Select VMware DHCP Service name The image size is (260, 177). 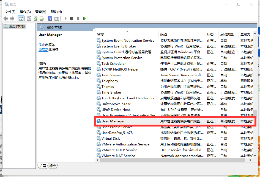pyautogui.click(x=119, y=150)
